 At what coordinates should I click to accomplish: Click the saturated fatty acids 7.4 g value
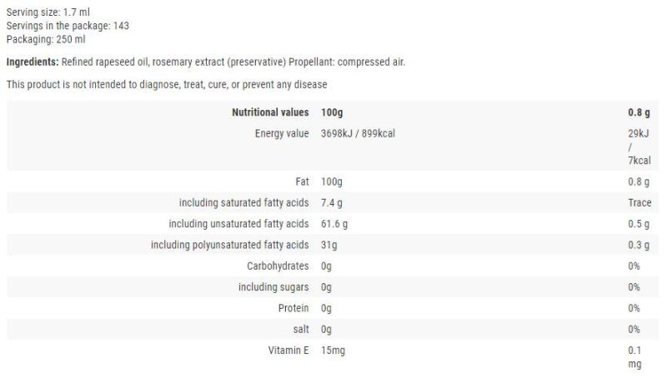331,203
